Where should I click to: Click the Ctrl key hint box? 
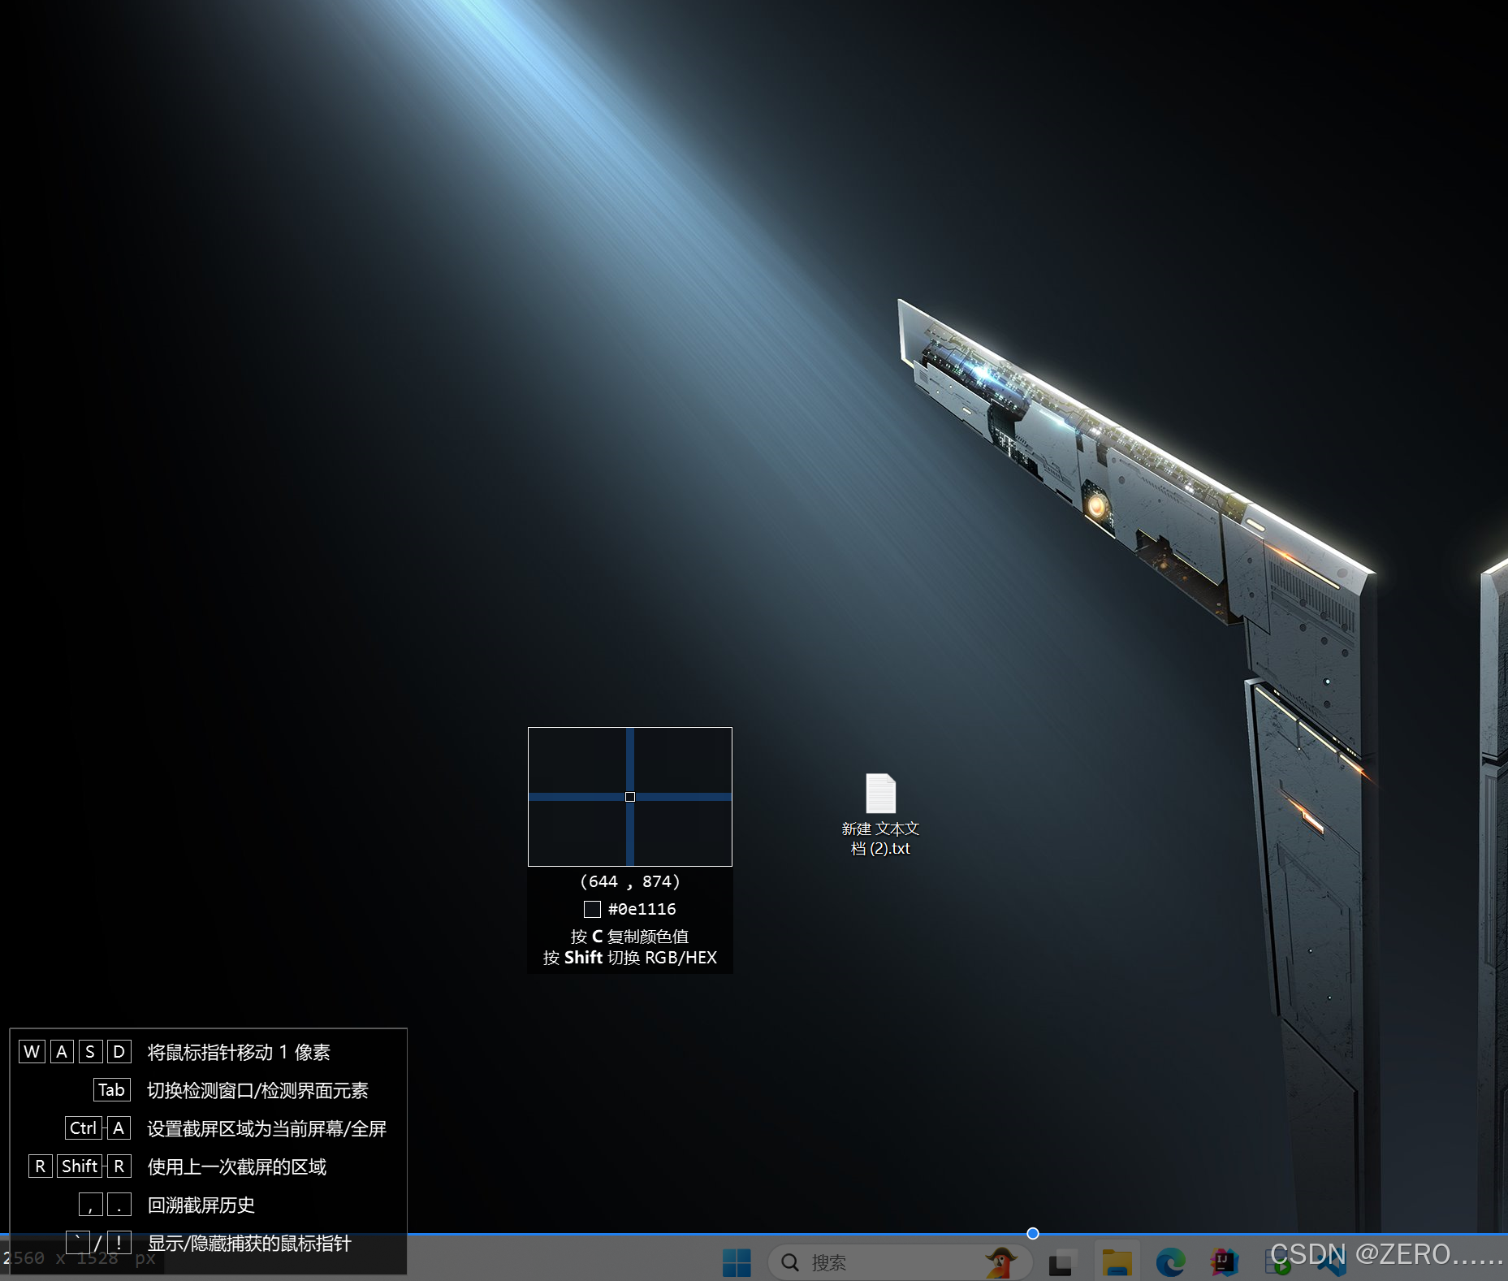point(83,1128)
